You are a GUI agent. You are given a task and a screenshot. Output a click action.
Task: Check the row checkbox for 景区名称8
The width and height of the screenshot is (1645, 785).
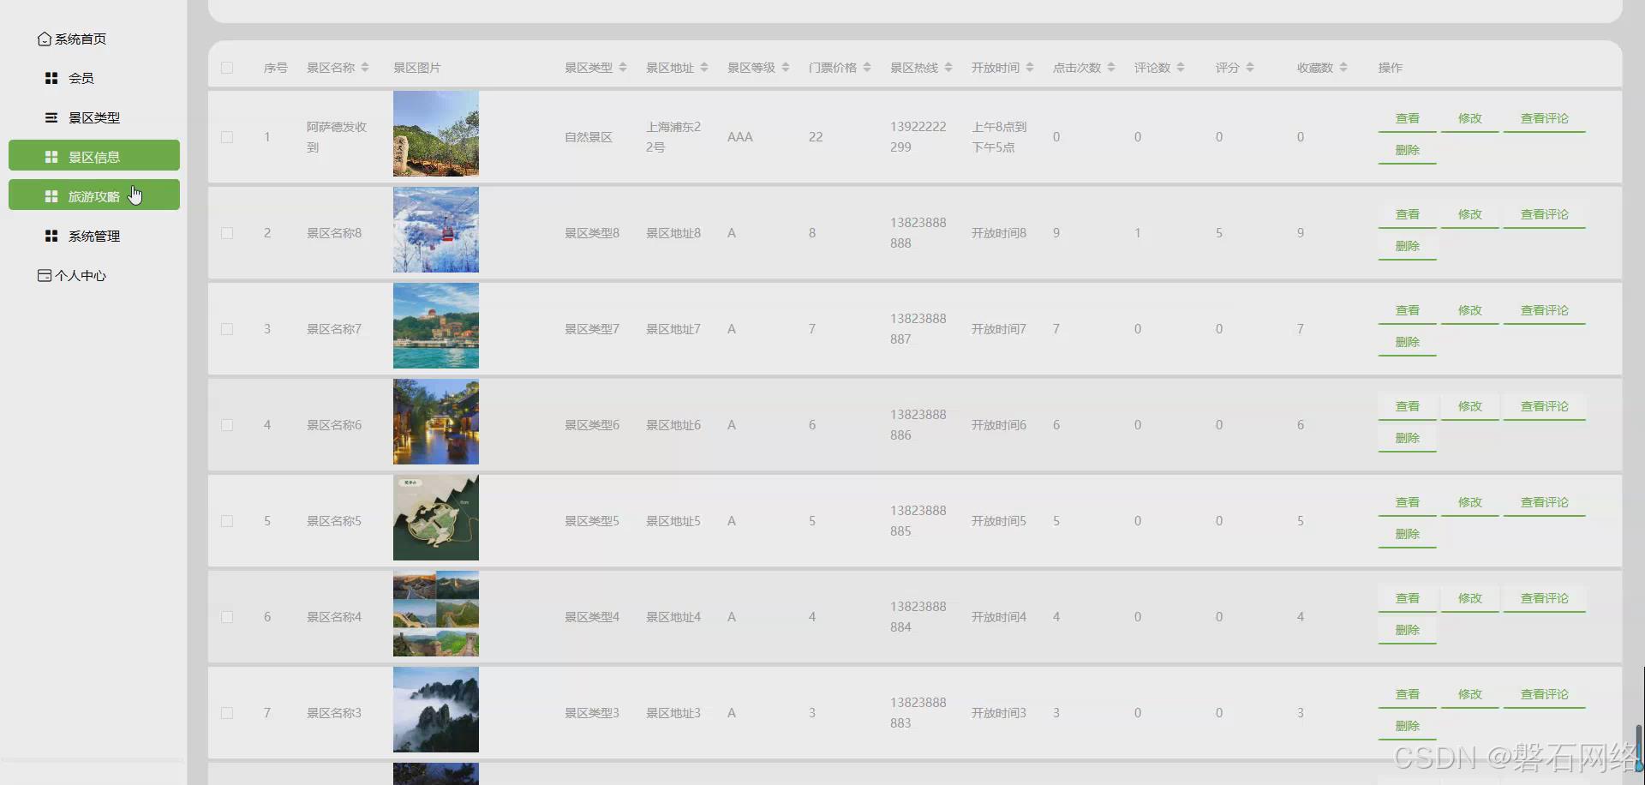[227, 233]
